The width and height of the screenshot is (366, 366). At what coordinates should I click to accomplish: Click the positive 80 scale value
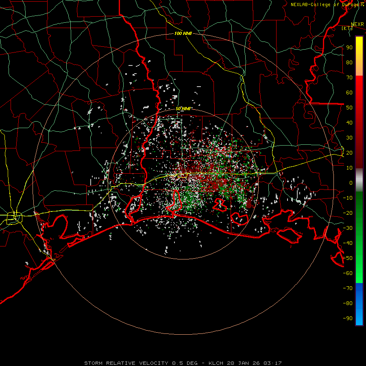click(x=349, y=62)
